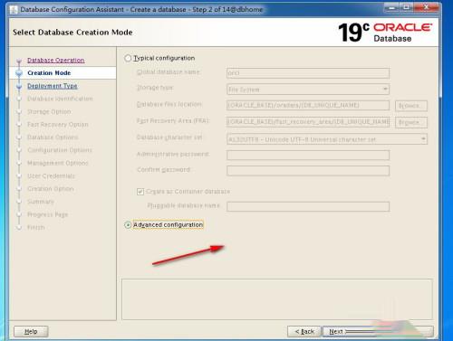This screenshot has width=453, height=341.
Task: Click the Deployment Type step bullet icon
Action: point(19,86)
